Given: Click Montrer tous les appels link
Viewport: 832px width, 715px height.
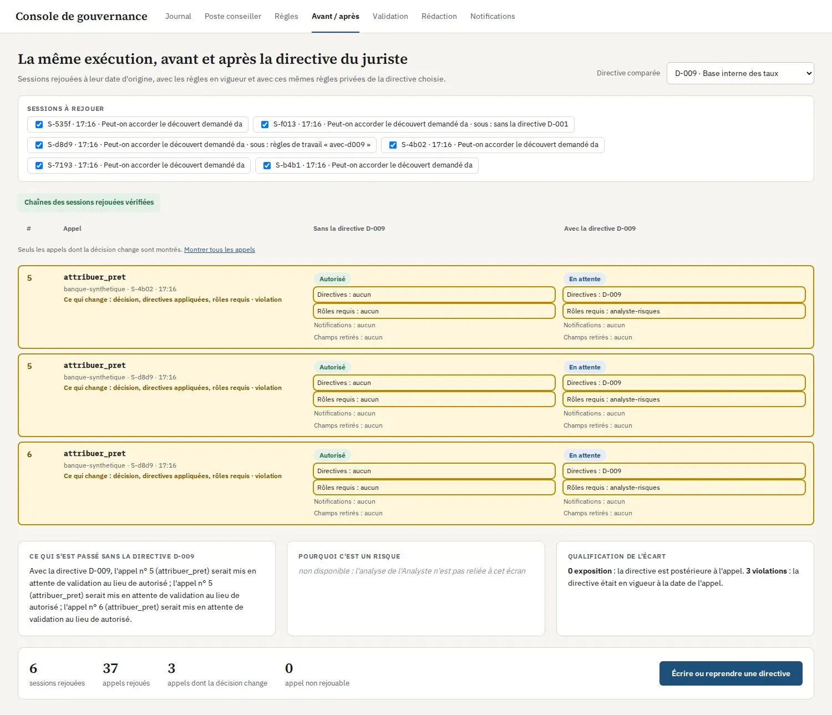Looking at the screenshot, I should [x=220, y=250].
